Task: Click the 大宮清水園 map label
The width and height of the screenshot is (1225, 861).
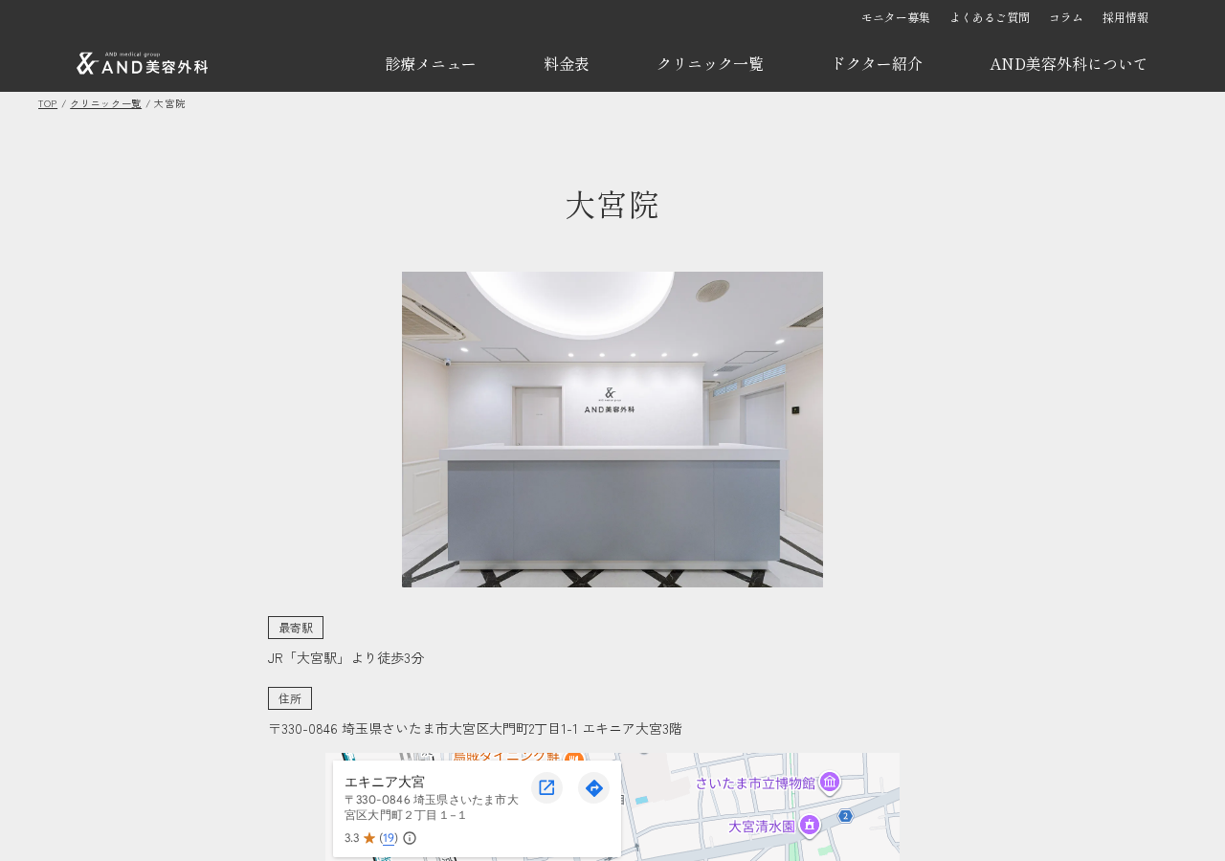Action: [x=762, y=826]
